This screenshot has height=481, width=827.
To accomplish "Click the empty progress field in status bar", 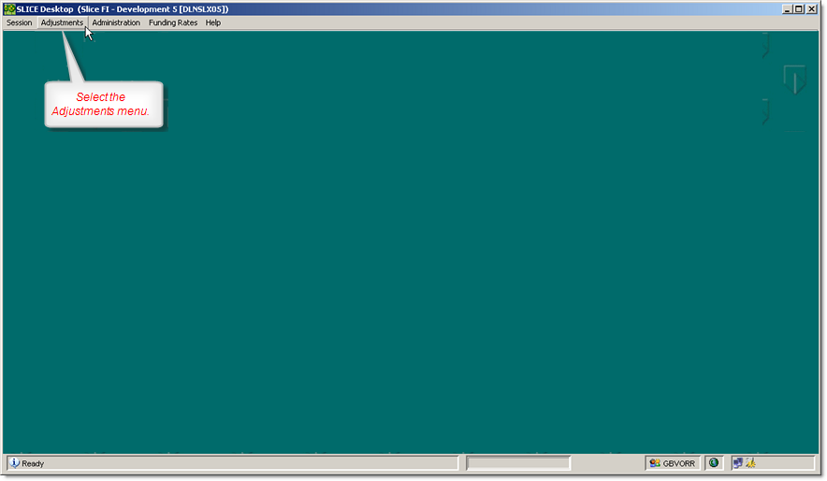I will tap(518, 463).
